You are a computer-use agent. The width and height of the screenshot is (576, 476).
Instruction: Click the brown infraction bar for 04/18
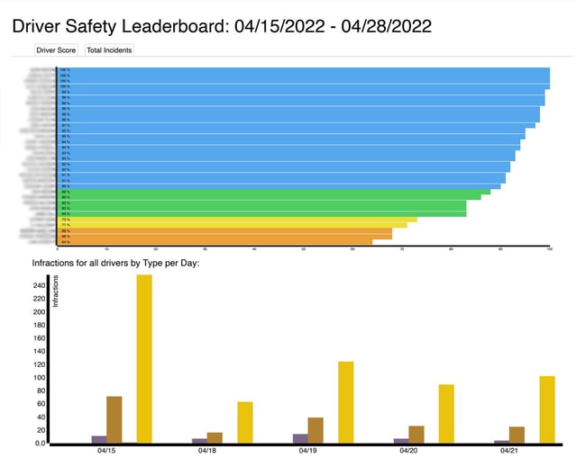pos(215,437)
